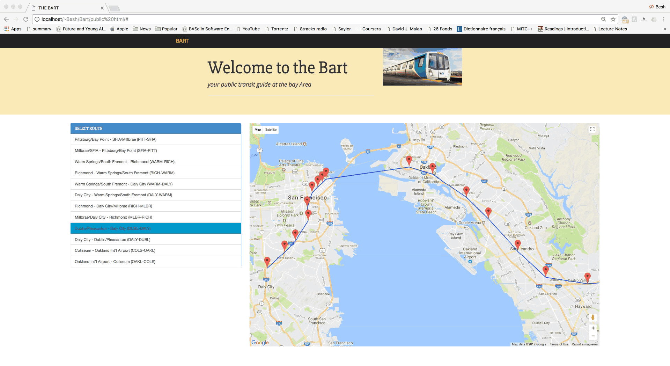This screenshot has width=670, height=366.
Task: Click the address bar URL field
Action: [x=314, y=19]
